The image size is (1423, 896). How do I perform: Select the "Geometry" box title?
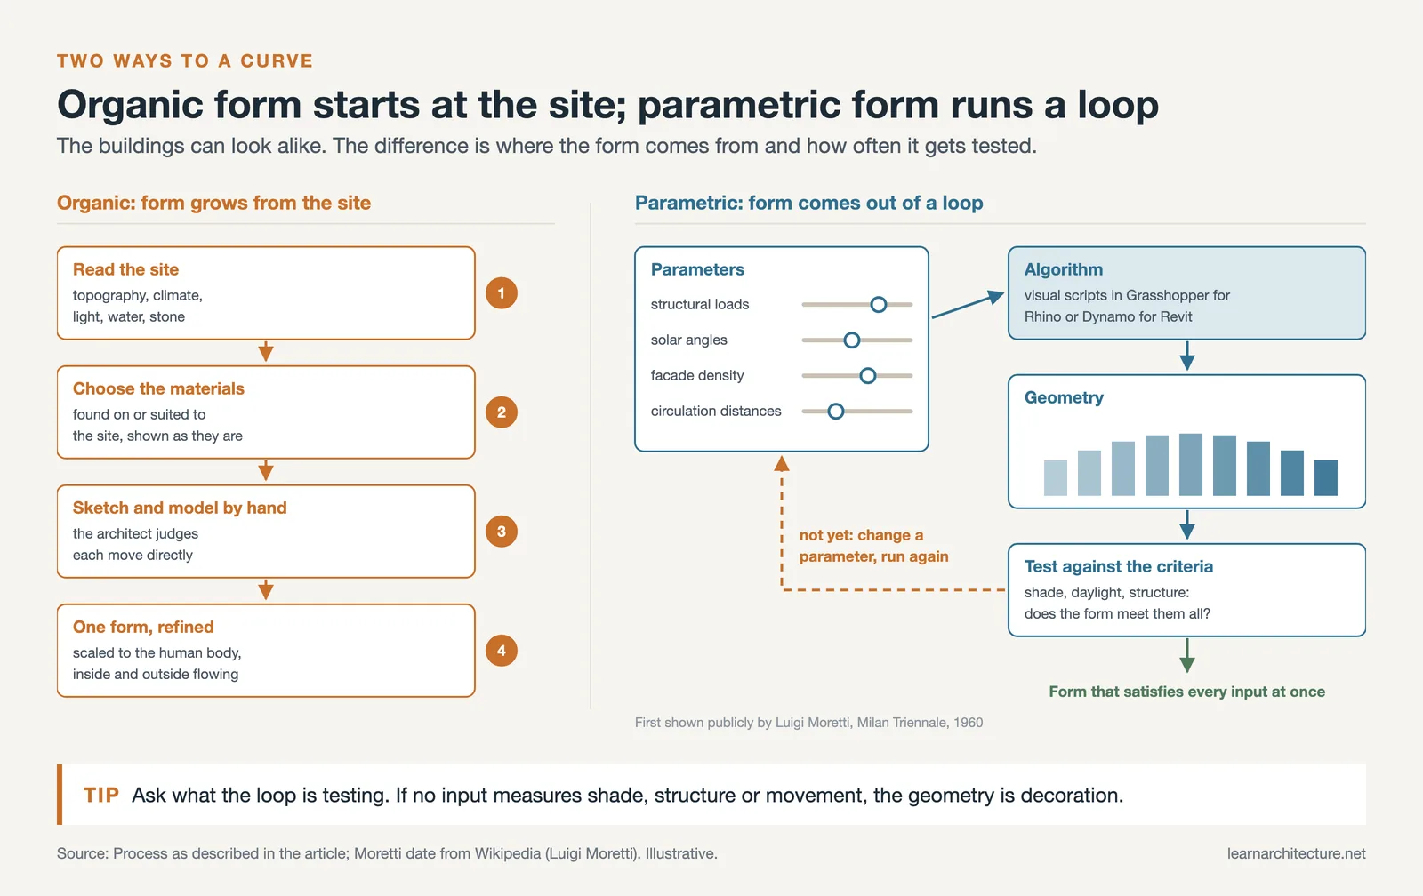coord(1064,397)
